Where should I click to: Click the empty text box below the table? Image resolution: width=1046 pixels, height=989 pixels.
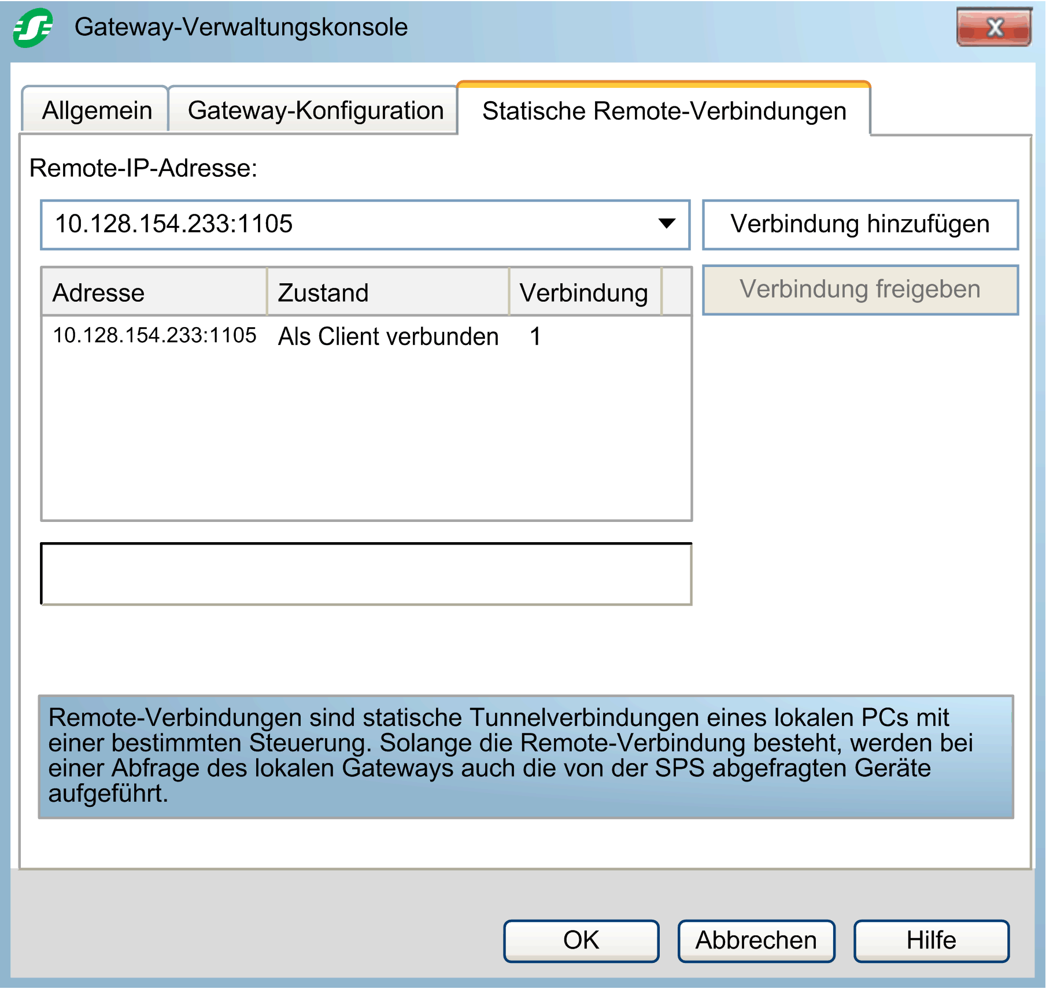[x=366, y=574]
